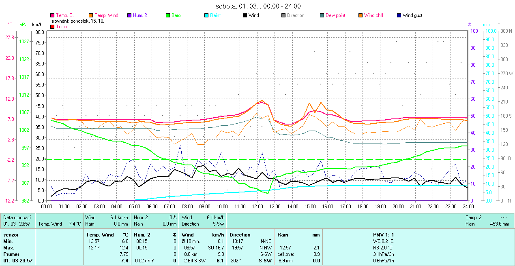
Task: Click the teal Dew point legend swatch
Action: (322, 15)
